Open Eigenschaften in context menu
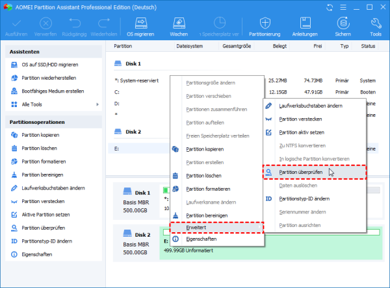This screenshot has height=288, width=390. 216,239
